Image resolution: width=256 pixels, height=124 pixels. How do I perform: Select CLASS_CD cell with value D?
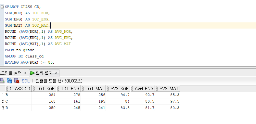(18, 108)
